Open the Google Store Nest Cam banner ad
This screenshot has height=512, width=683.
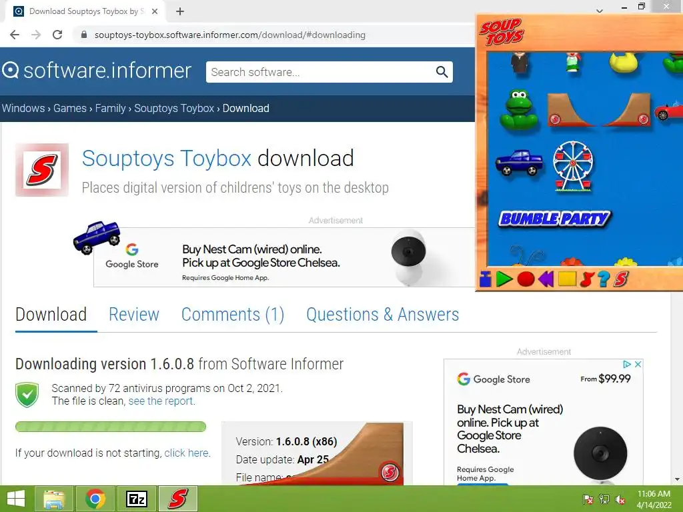(x=284, y=257)
